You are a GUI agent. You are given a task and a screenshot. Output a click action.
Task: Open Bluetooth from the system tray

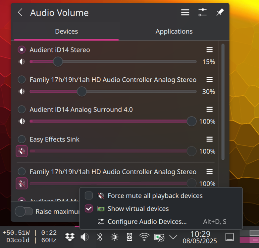point(100,237)
